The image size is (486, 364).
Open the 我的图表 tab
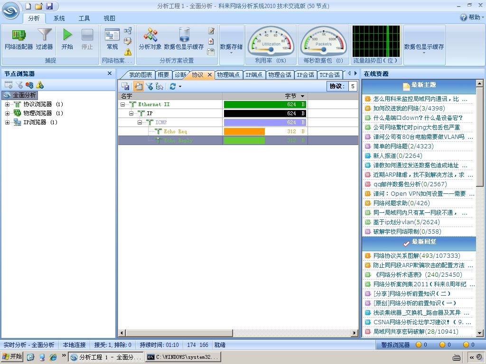[140, 74]
